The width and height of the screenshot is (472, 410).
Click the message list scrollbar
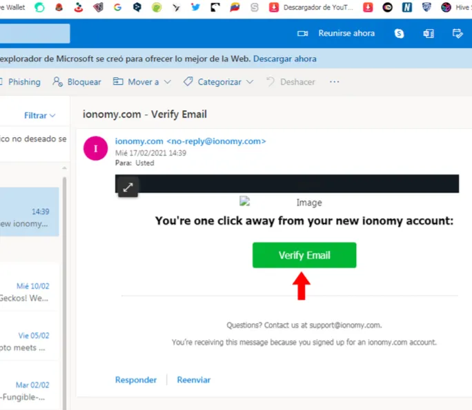(64, 293)
